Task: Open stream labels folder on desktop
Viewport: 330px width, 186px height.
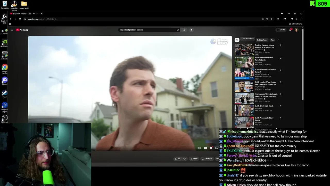Action: coord(24,5)
